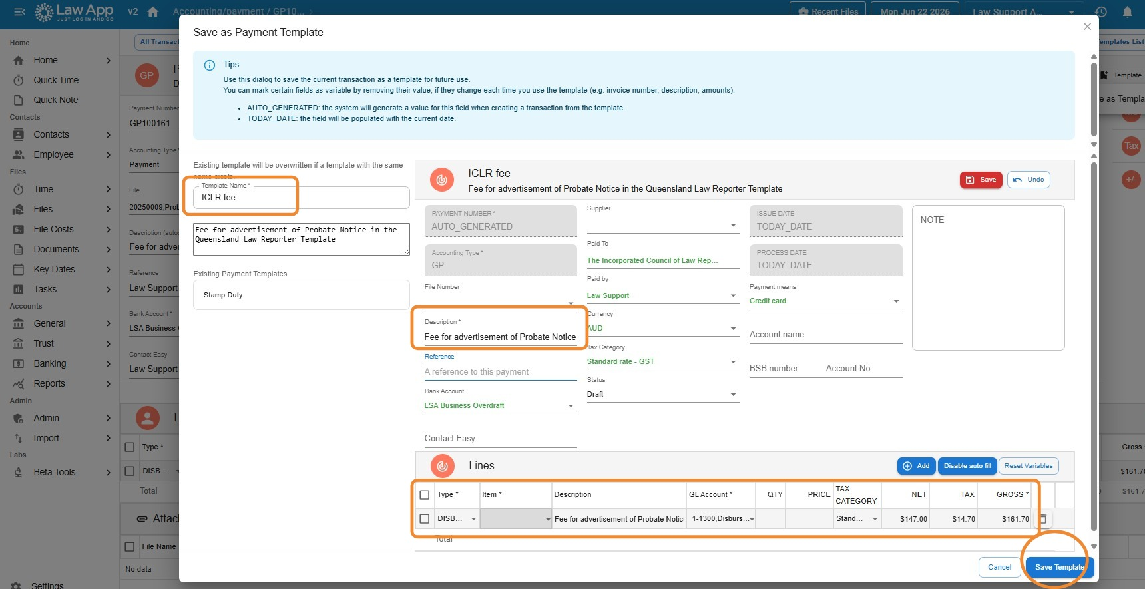Click the Undo button
1145x589 pixels.
coord(1029,180)
